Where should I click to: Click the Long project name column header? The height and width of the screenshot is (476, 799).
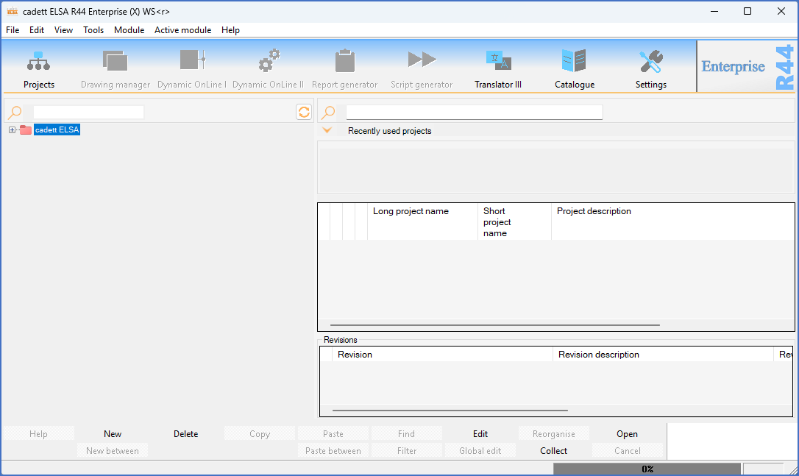point(411,211)
